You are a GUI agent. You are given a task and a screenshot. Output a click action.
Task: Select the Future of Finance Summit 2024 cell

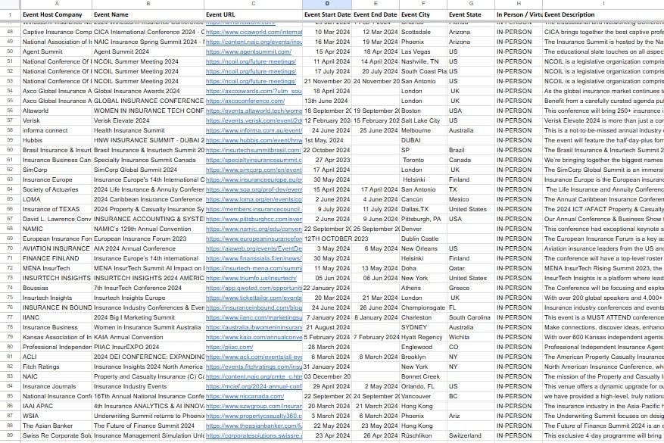click(148, 426)
